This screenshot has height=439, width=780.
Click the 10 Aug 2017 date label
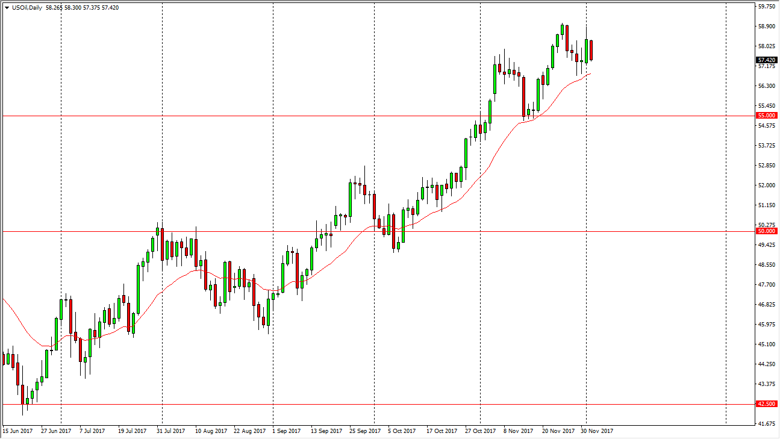(x=211, y=431)
